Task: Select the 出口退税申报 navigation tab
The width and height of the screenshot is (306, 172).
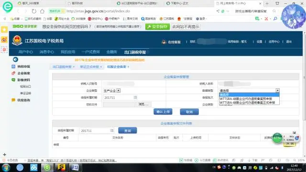Action: click(x=135, y=52)
